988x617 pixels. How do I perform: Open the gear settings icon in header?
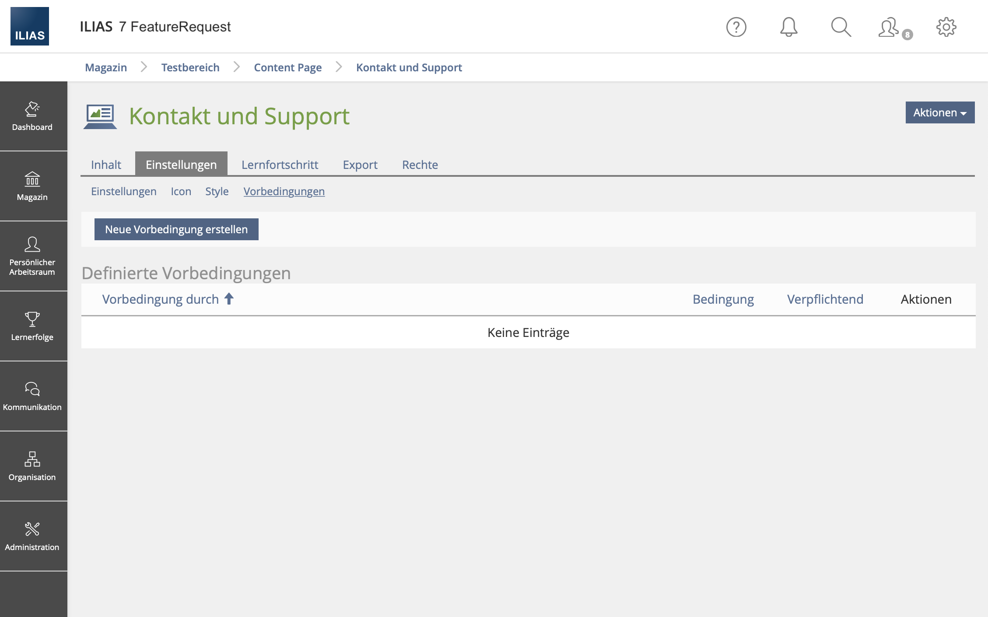tap(946, 27)
